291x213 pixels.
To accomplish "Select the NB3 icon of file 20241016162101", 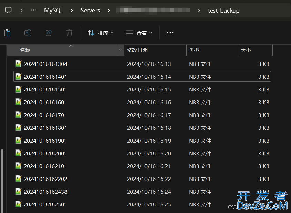I will [x=18, y=166].
